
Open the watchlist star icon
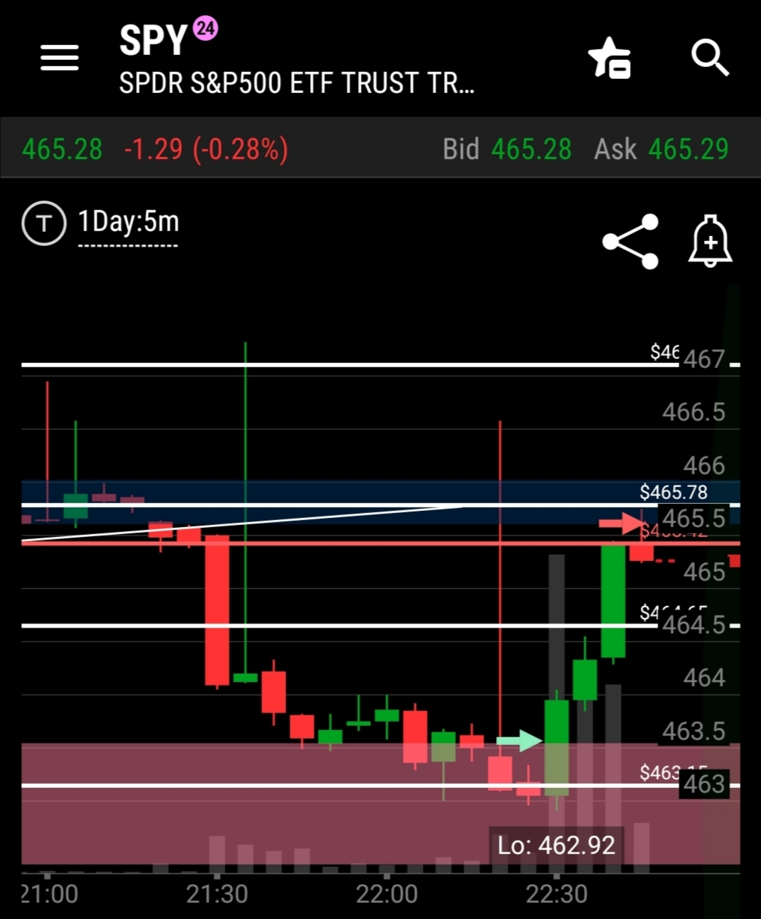[610, 58]
